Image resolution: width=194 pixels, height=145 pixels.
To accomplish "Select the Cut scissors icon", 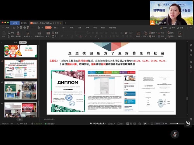I will pyautogui.click(x=9, y=33).
